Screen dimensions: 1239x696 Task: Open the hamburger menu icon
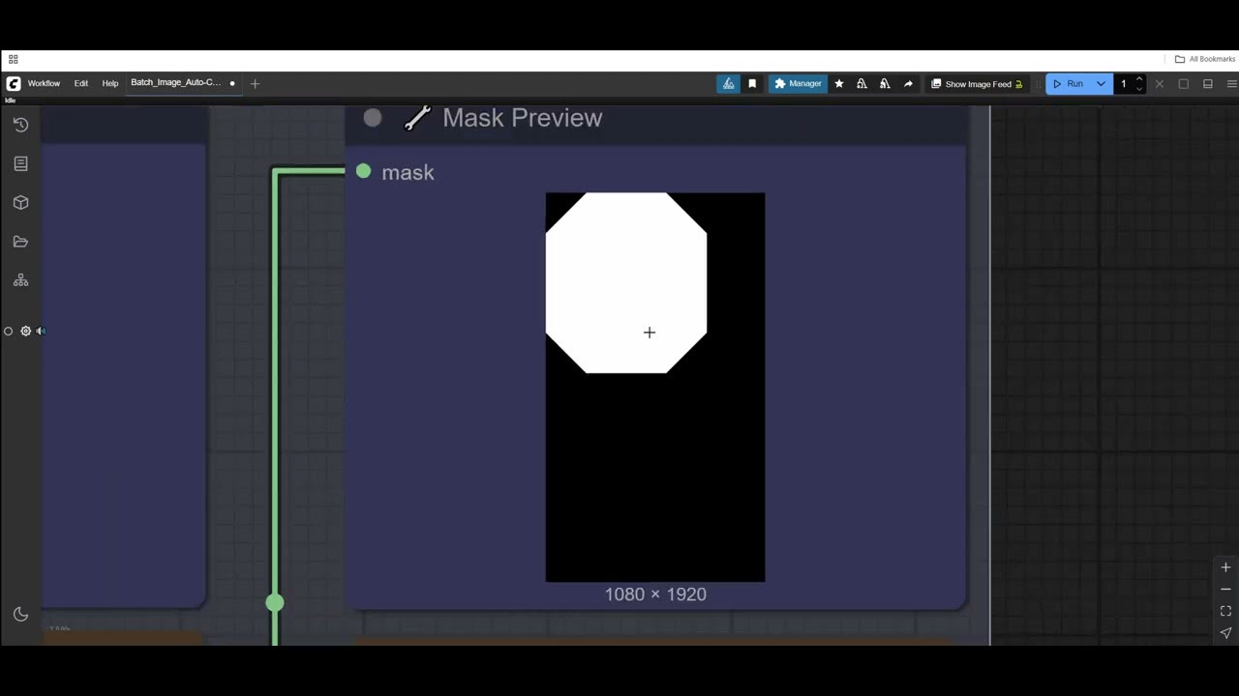1231,84
